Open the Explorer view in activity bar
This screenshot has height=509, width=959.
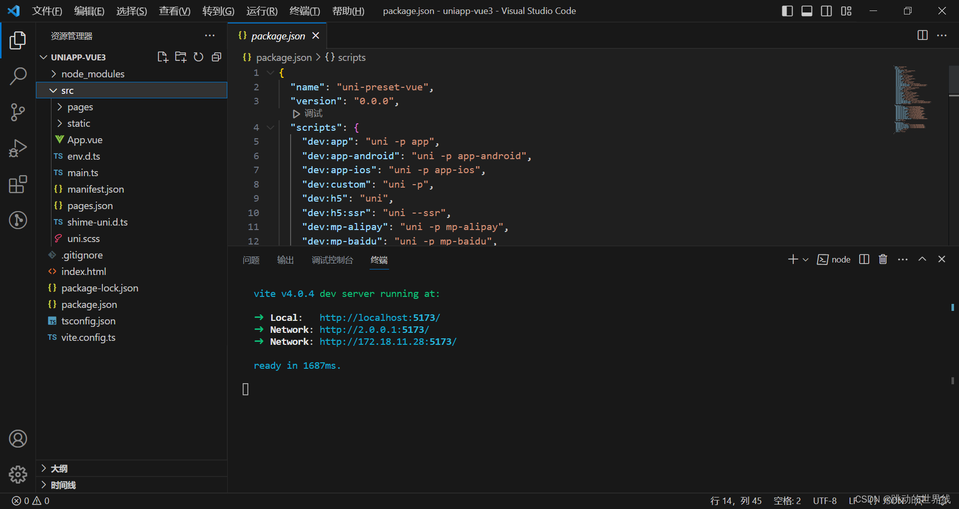pyautogui.click(x=18, y=40)
